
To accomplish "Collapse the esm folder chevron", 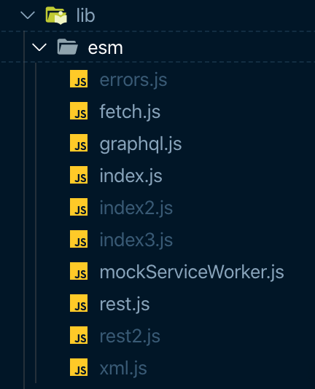I will click(x=39, y=47).
